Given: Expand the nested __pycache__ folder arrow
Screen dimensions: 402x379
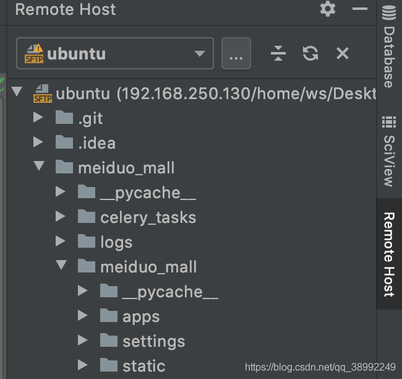Looking at the screenshot, I should click(83, 290).
